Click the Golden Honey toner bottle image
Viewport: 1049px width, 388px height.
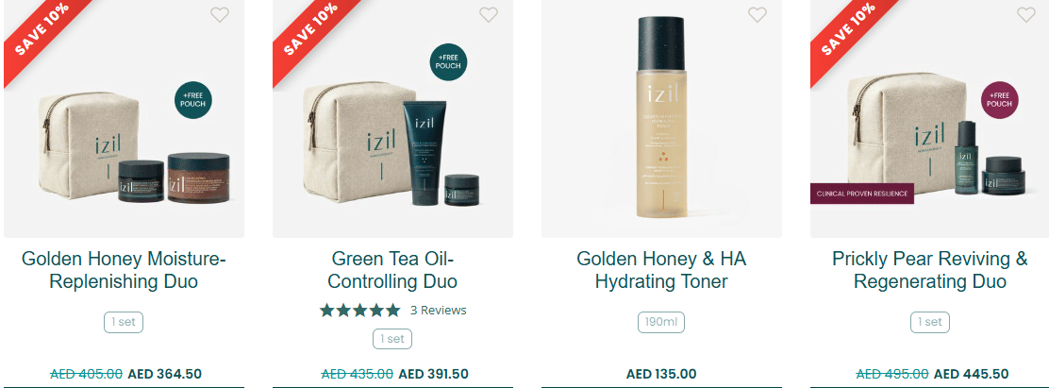point(660,117)
